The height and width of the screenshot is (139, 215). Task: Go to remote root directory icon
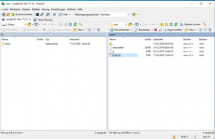pos(167,25)
